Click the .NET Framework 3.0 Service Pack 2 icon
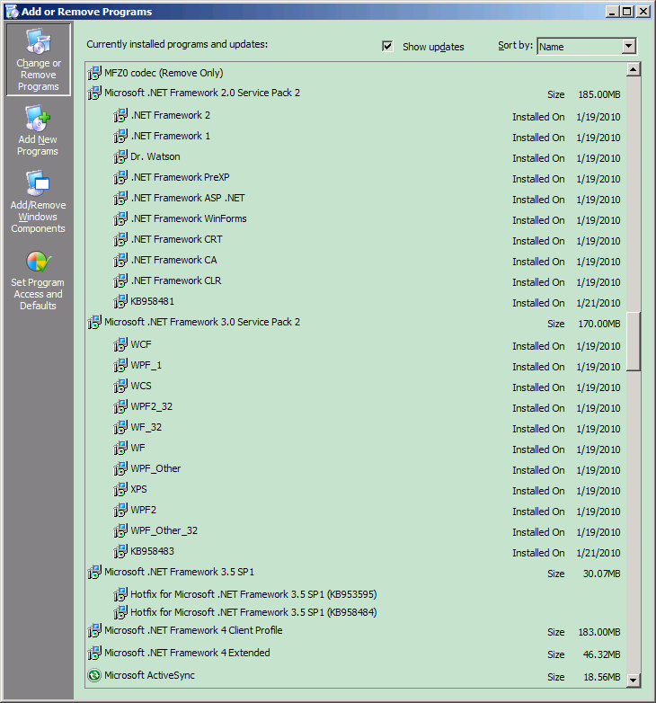The width and height of the screenshot is (656, 703). pyautogui.click(x=94, y=322)
